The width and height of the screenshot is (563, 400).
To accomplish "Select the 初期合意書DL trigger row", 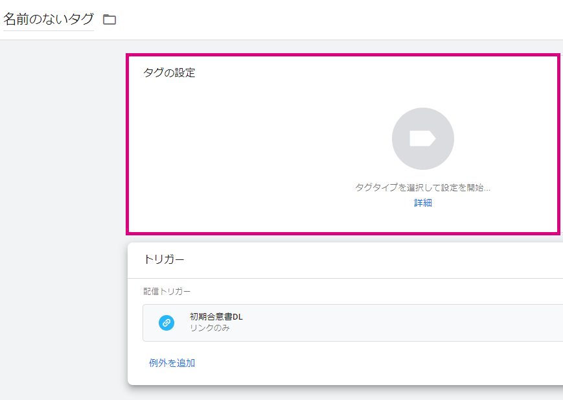I will point(352,323).
